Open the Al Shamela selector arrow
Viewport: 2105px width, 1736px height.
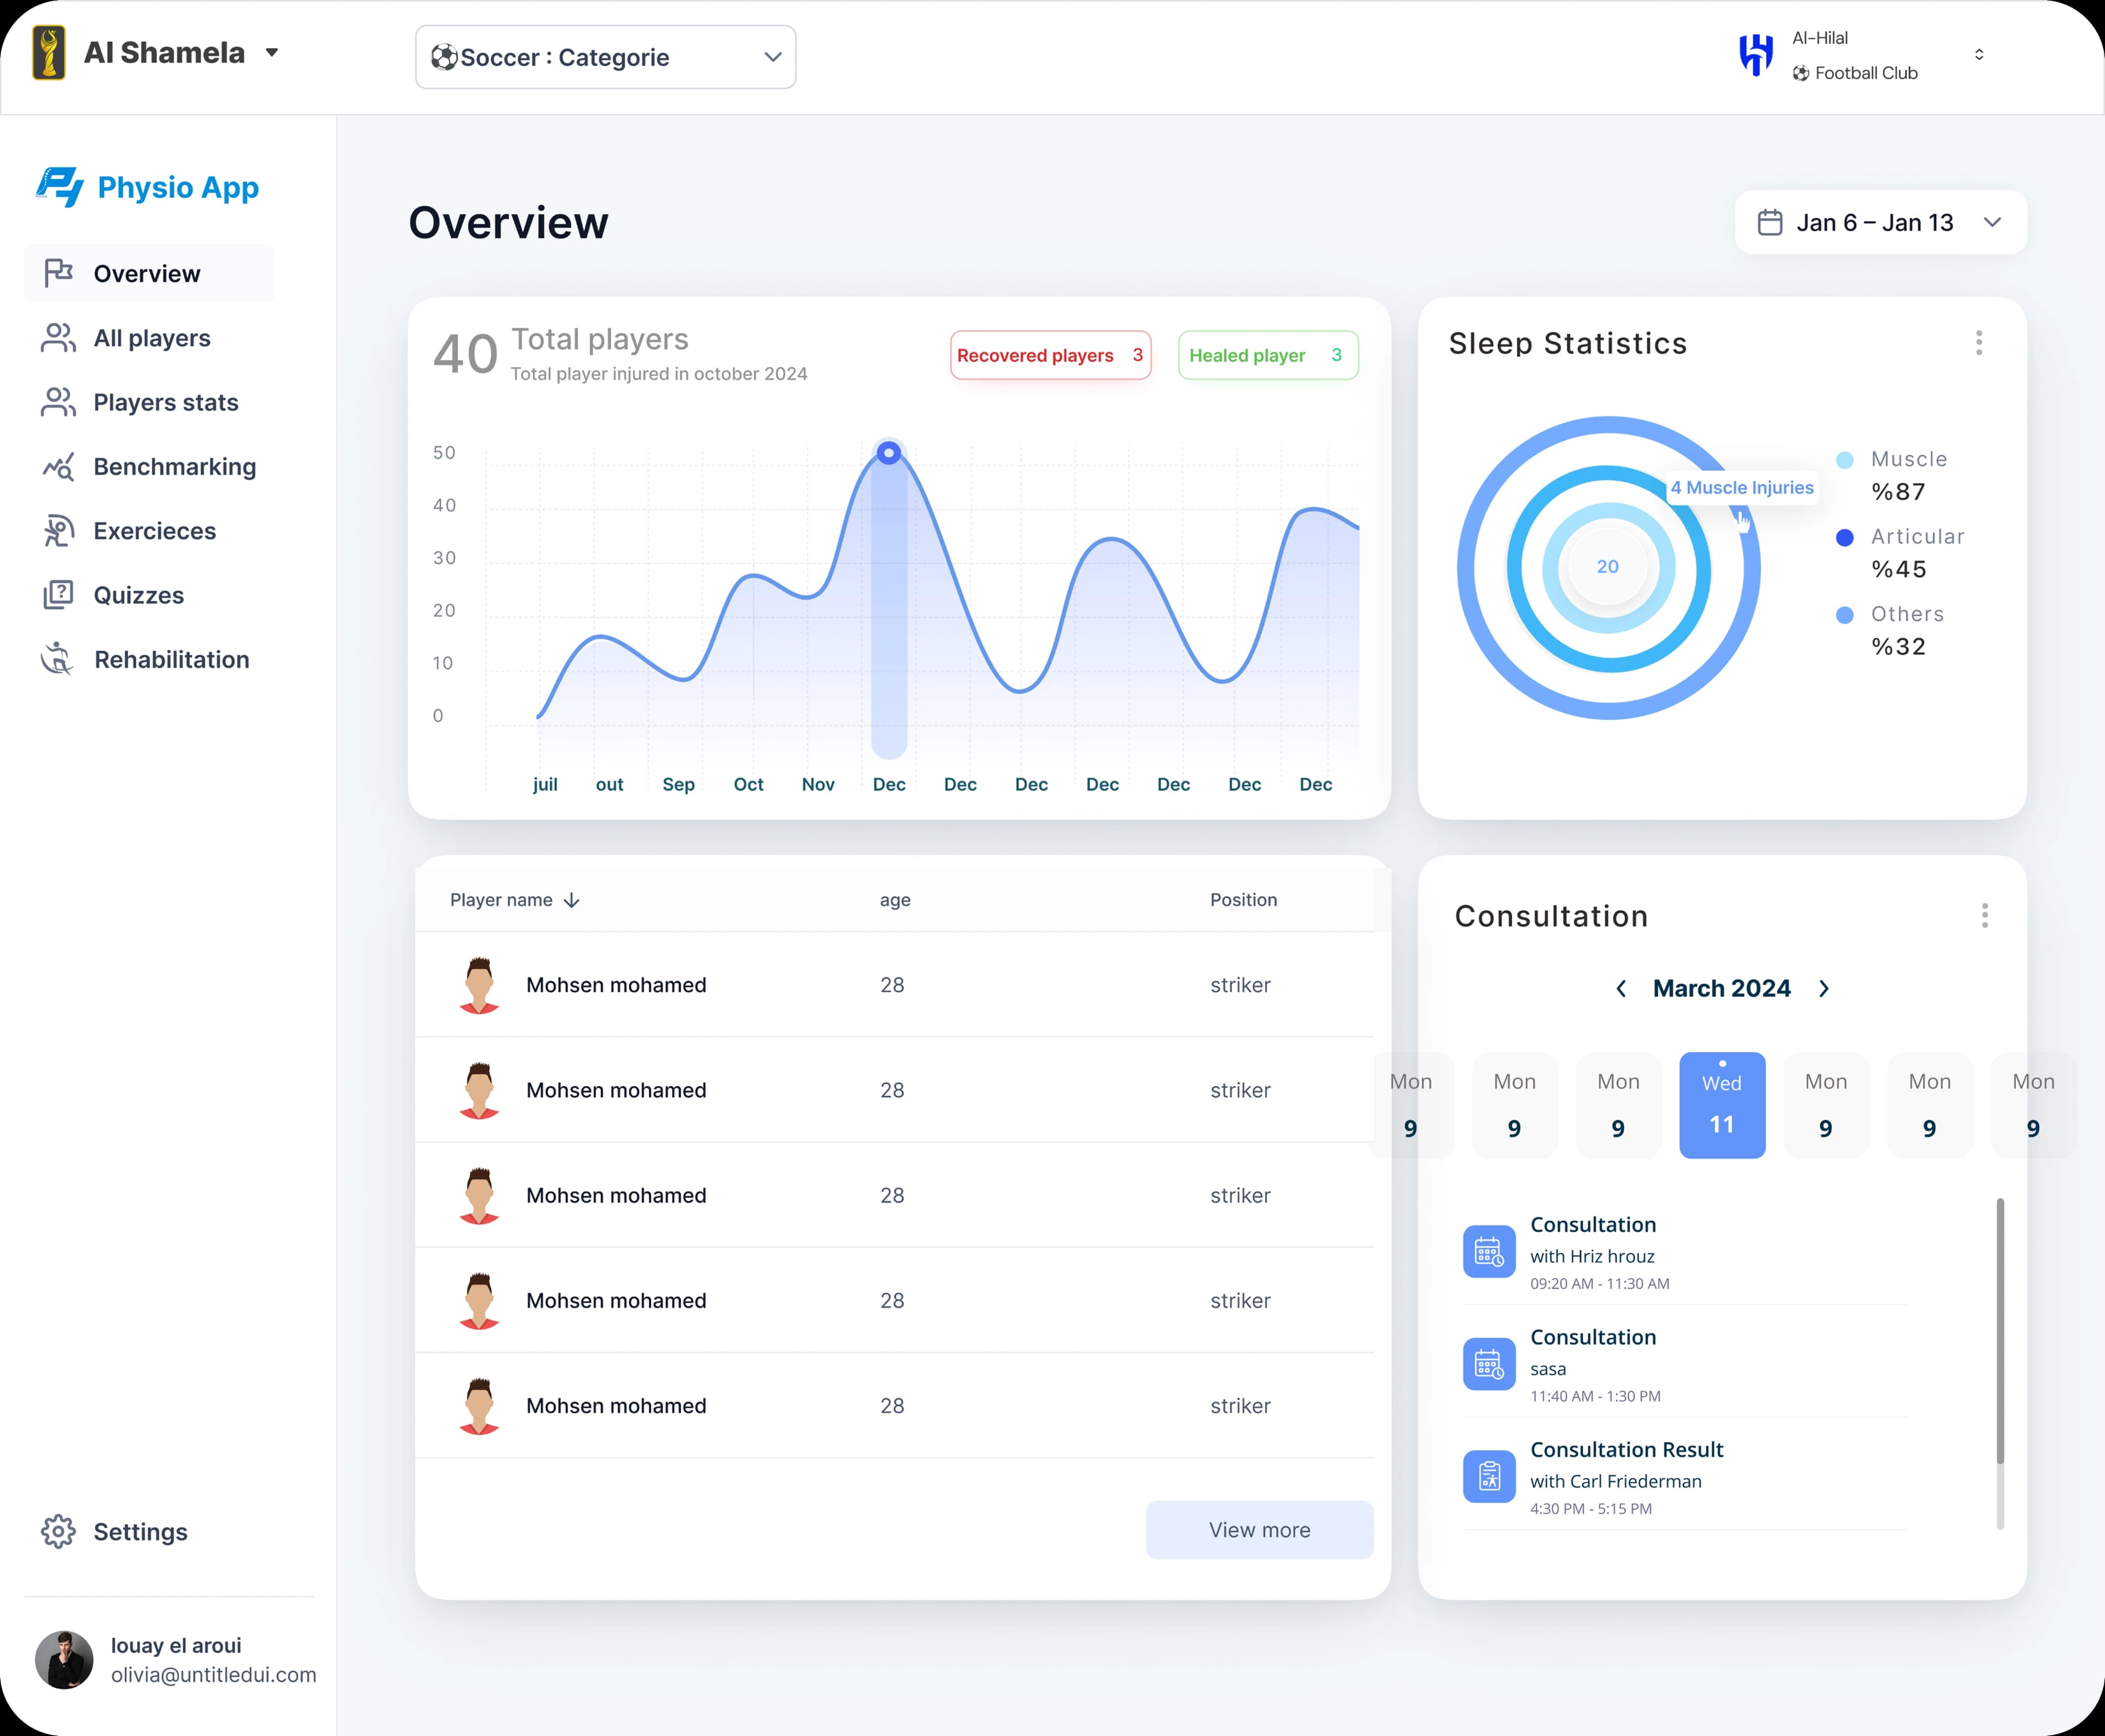click(272, 52)
